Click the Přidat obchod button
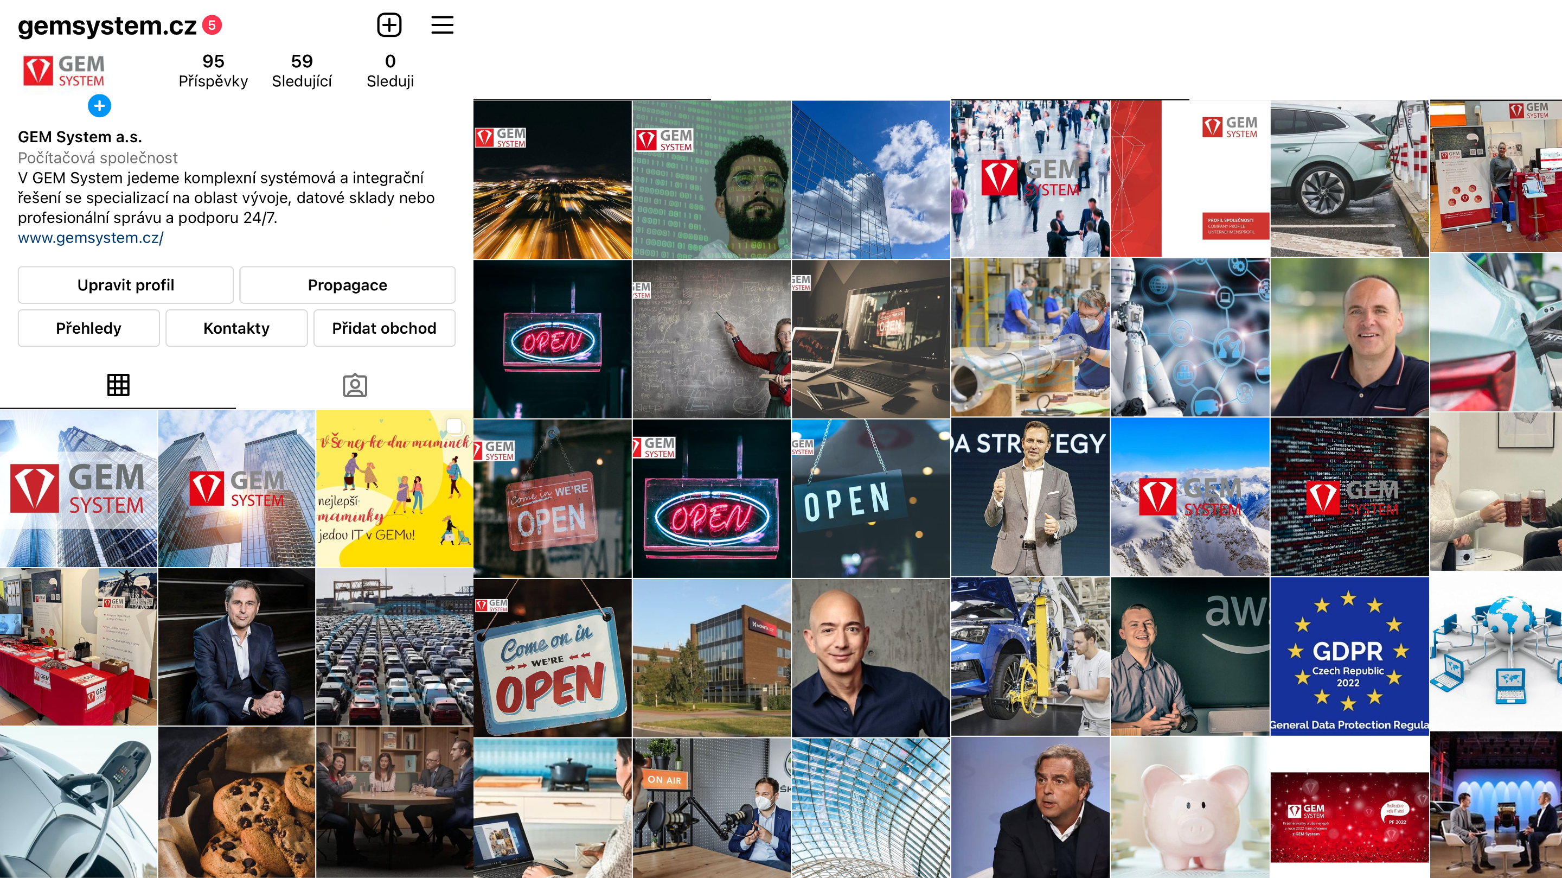 click(384, 328)
